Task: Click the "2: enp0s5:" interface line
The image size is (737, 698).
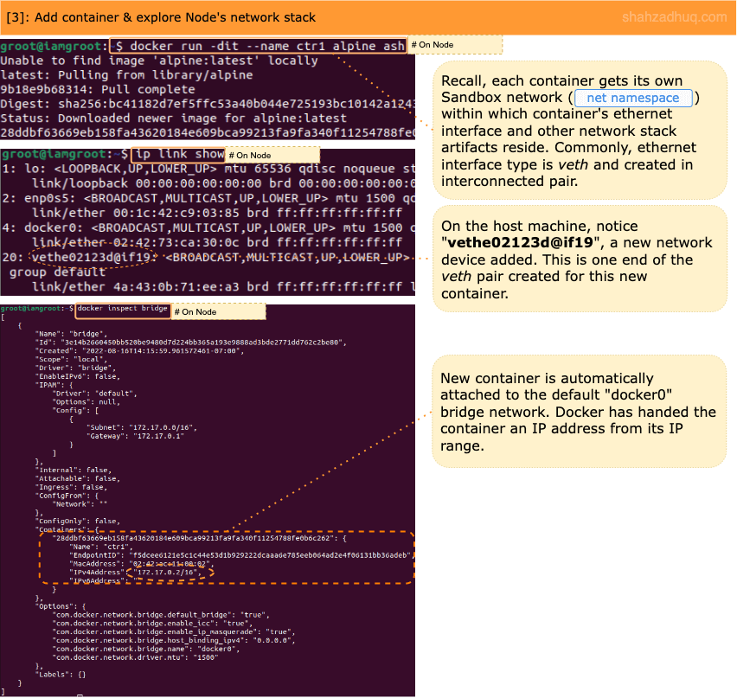Action: coord(208,198)
